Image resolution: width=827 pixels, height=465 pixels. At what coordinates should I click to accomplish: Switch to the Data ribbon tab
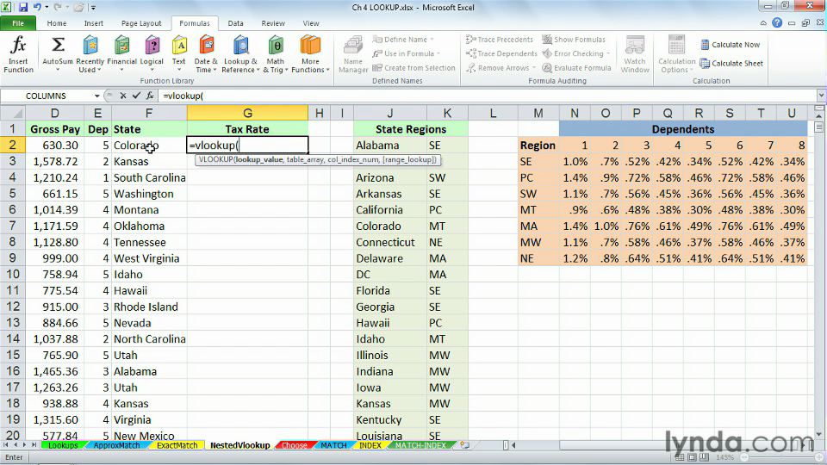(x=235, y=23)
